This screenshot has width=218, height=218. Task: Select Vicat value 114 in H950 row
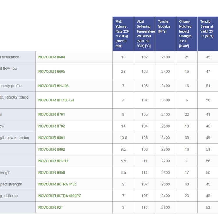click(144, 173)
